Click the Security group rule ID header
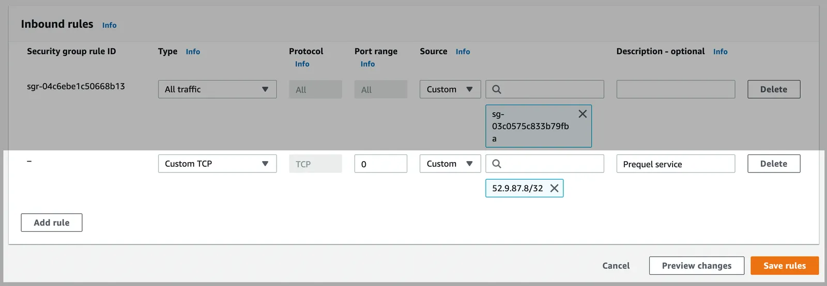Image resolution: width=827 pixels, height=286 pixels. tap(71, 52)
